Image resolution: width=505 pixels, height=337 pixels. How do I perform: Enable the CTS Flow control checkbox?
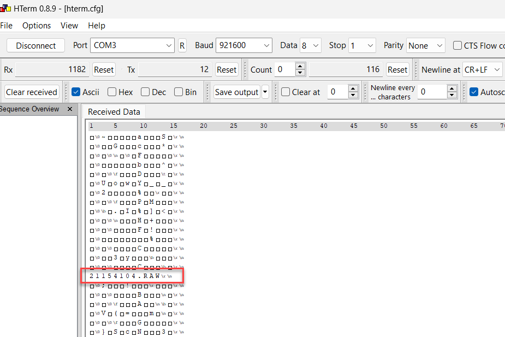pos(458,46)
